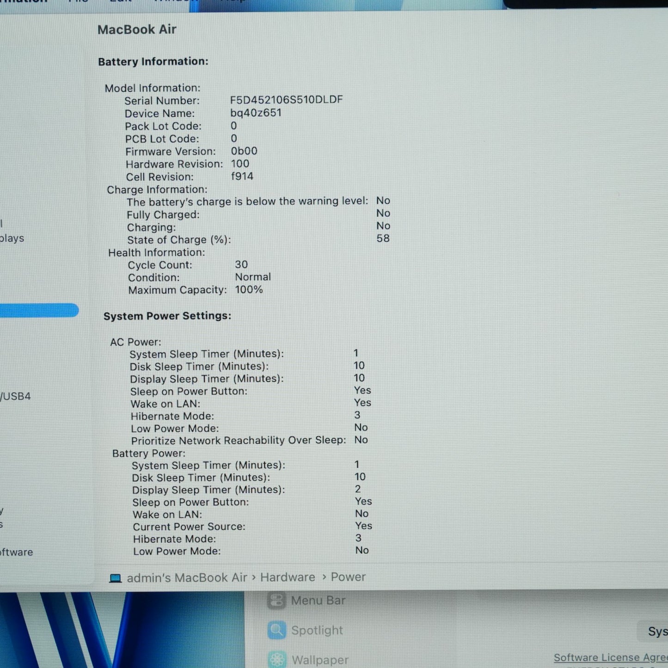Click the "Model Information:" label
668x668 pixels.
tap(153, 88)
